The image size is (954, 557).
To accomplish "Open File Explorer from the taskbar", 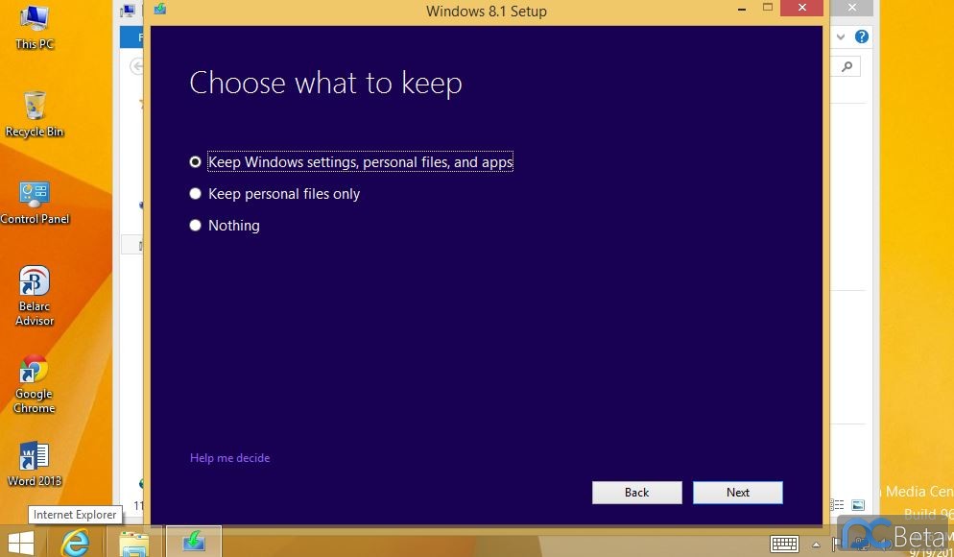I will pos(133,543).
